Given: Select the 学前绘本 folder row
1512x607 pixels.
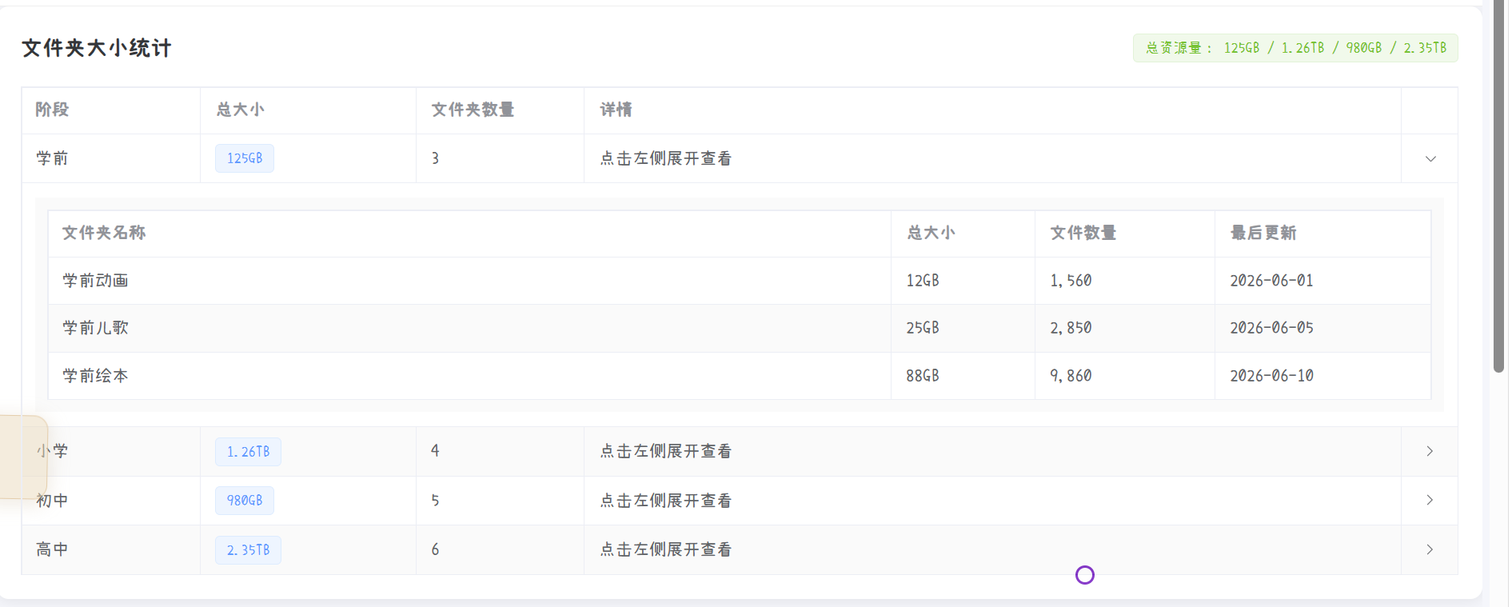Looking at the screenshot, I should coord(740,376).
